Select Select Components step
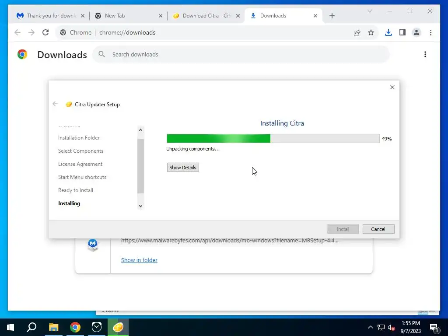448x336 pixels. 80,151
